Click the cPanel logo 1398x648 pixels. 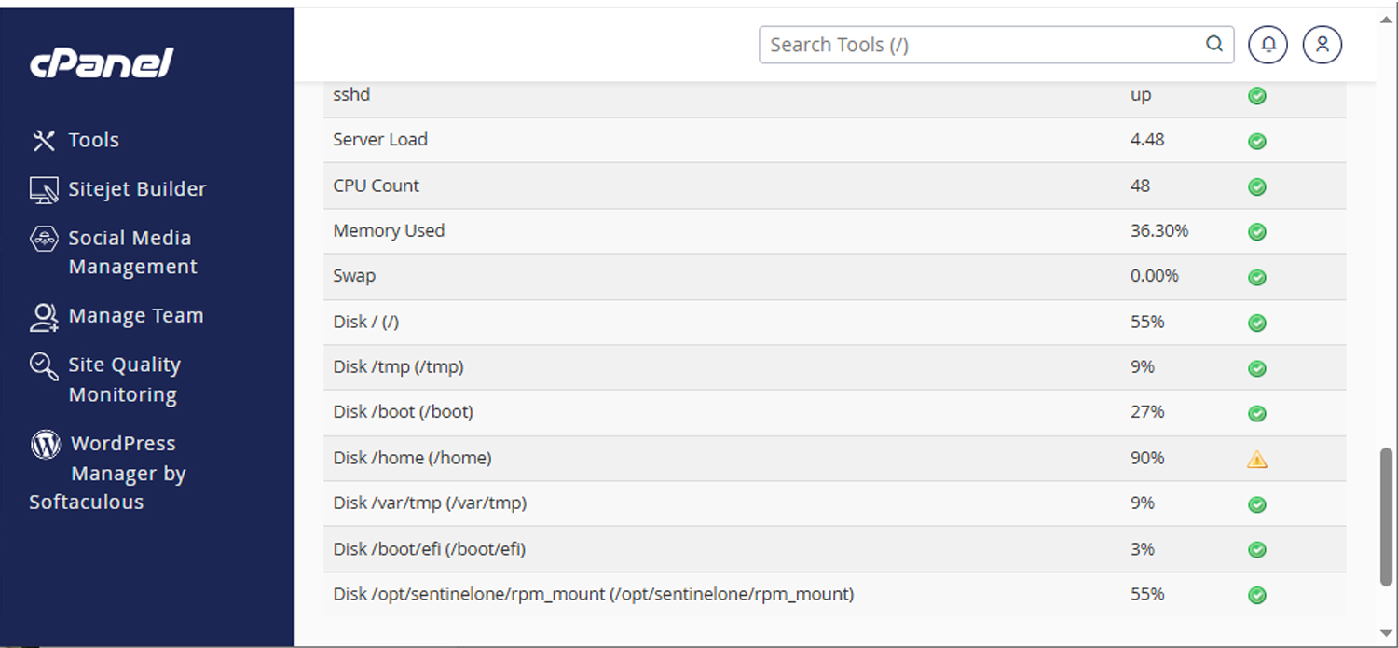(x=102, y=63)
